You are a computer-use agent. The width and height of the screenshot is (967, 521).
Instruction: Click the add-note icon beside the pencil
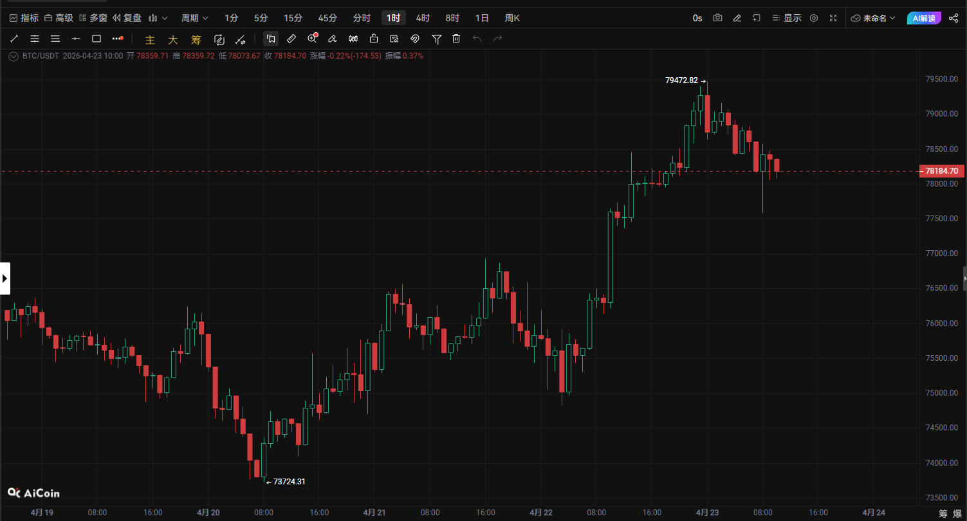(x=757, y=18)
